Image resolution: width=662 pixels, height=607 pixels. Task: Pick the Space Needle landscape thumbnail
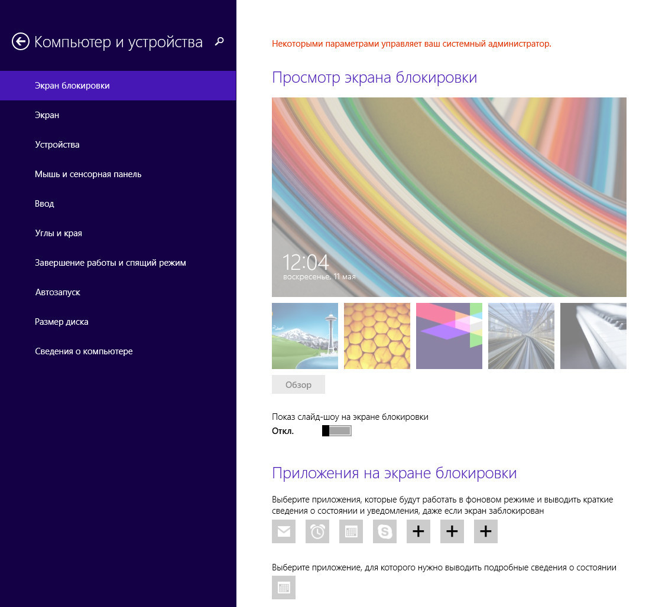pos(305,336)
